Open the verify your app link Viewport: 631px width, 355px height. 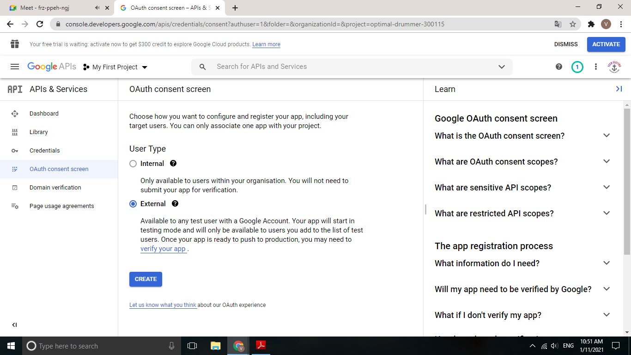point(163,249)
